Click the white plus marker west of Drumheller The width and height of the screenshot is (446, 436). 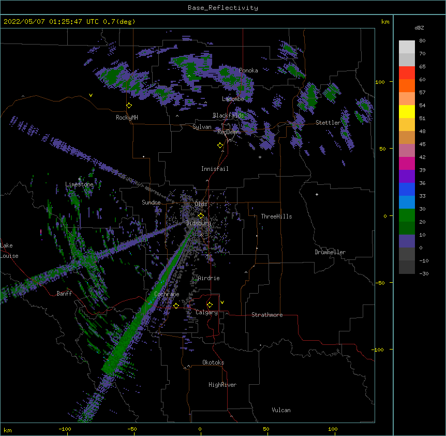pos(317,194)
